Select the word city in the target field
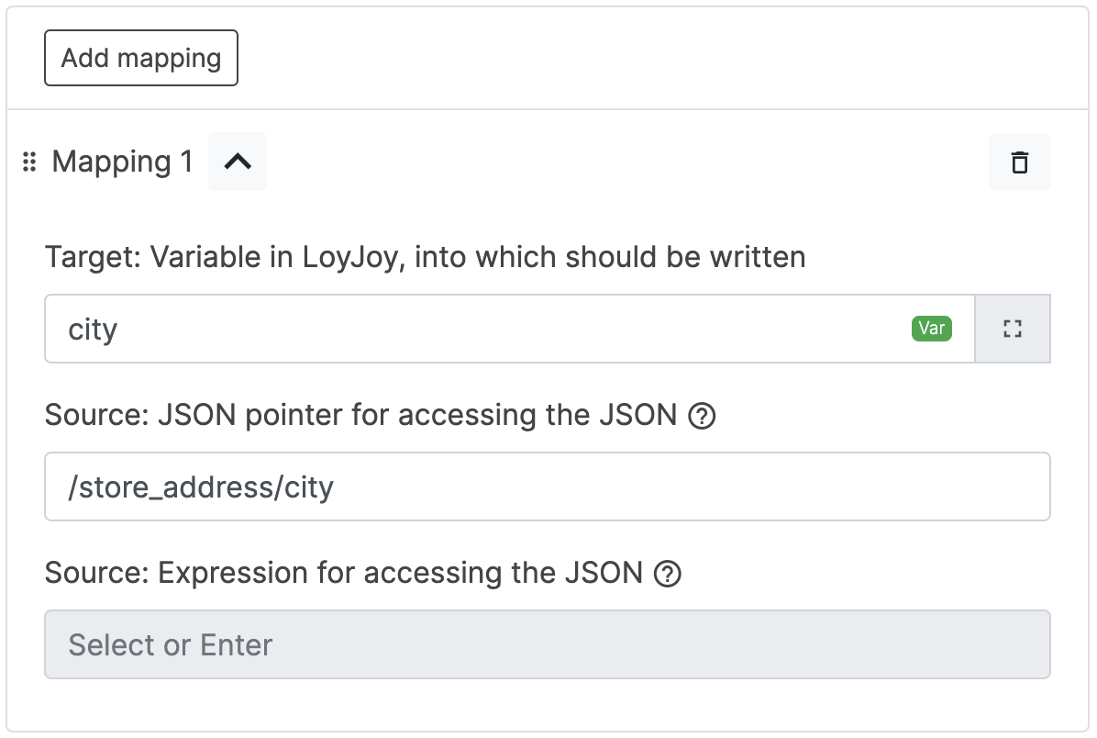Image resolution: width=1097 pixels, height=738 pixels. [93, 329]
